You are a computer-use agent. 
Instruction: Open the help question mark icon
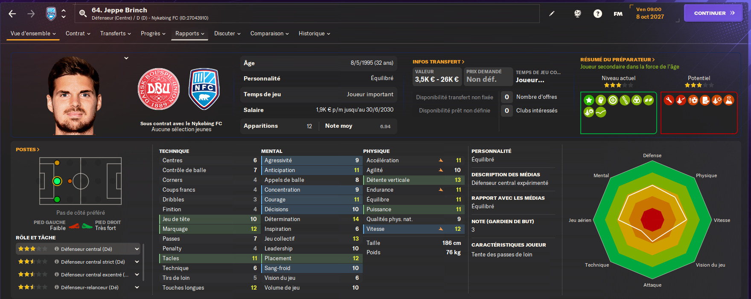598,14
